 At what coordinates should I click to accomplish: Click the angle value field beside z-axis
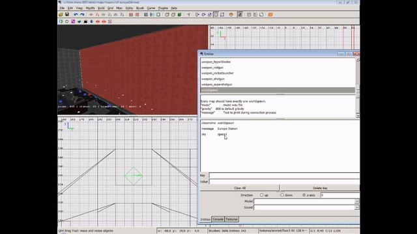pyautogui.click(x=340, y=195)
